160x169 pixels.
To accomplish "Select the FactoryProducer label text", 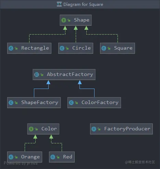I will [x=127, y=129].
